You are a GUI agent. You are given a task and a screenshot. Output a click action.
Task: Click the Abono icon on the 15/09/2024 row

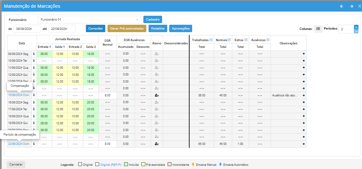click(157, 95)
